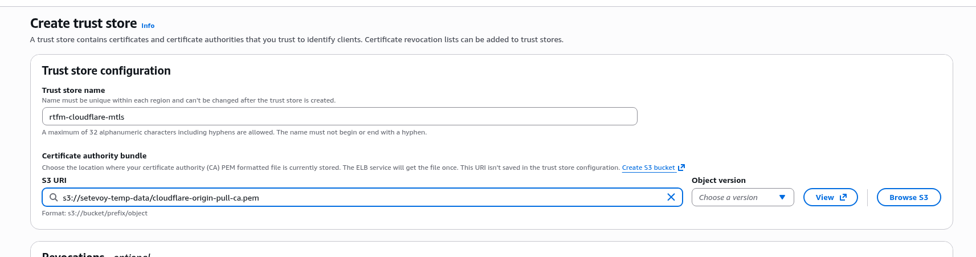Click the Object version dropdown caret arrow
Viewport: 976px width, 257px height.
tap(782, 197)
